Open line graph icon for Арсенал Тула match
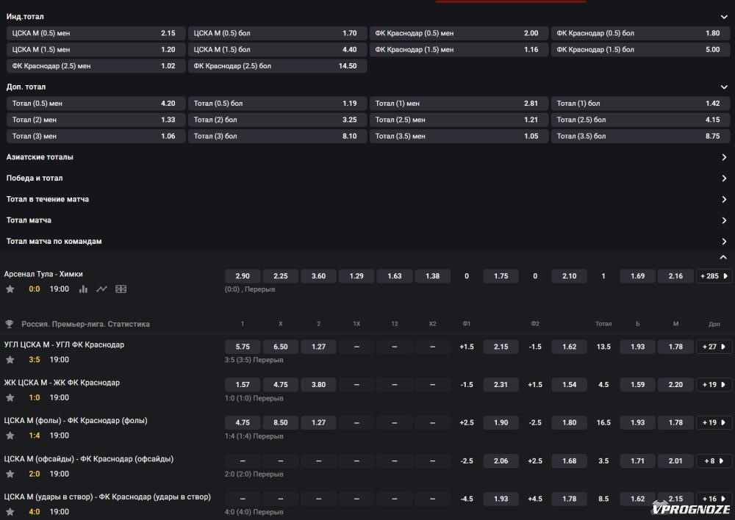The image size is (735, 520). point(101,289)
